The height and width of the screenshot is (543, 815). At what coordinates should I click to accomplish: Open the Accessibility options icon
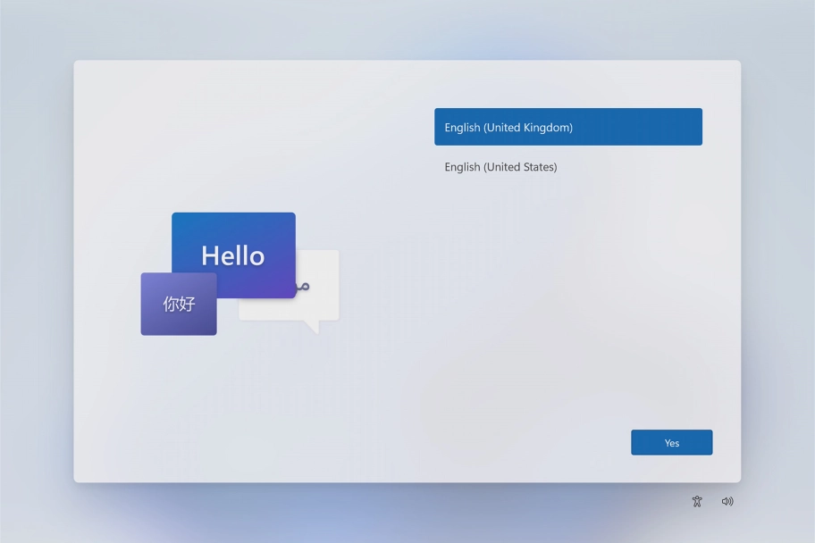pyautogui.click(x=697, y=502)
